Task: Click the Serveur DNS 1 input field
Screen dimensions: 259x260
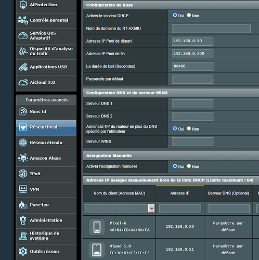Action: tap(192, 103)
